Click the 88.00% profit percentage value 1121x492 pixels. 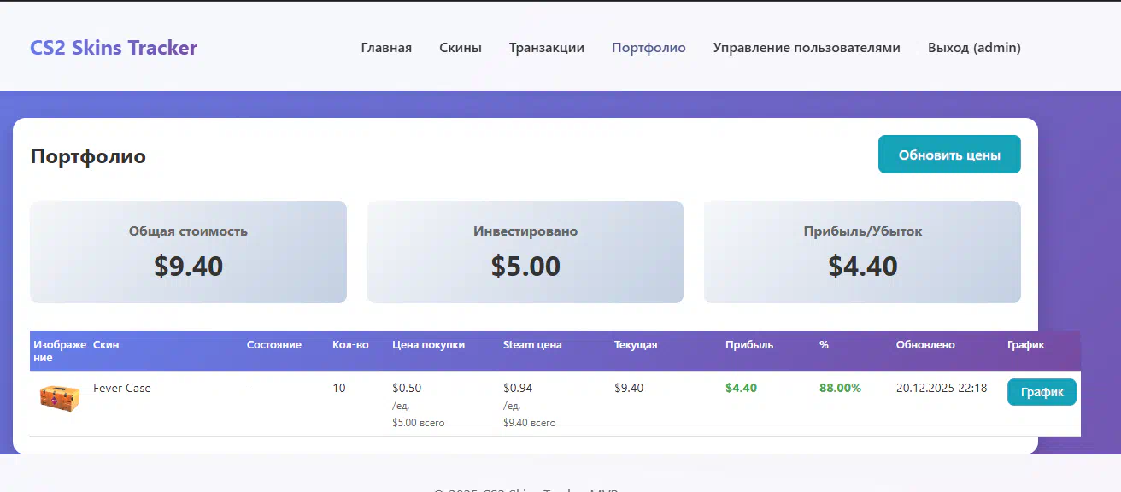(840, 389)
